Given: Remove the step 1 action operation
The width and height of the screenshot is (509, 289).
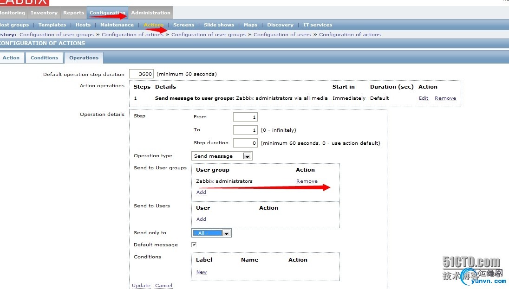Looking at the screenshot, I should point(445,98).
